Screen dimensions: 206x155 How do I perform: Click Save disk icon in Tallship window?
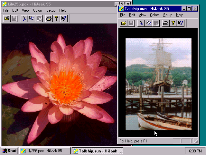click(x=131, y=23)
